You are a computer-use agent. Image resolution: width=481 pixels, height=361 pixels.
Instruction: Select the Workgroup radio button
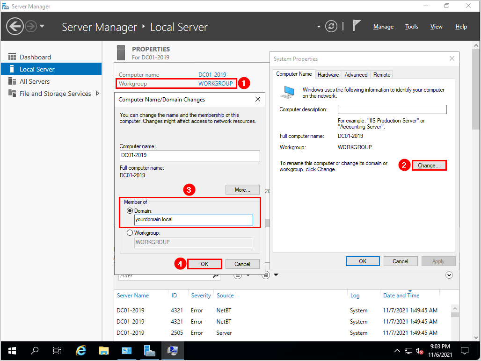coord(130,233)
